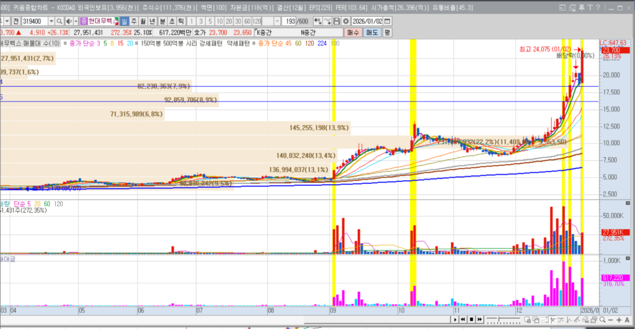Click the chart playback speed slider
The width and height of the screenshot is (635, 329).
499,320
